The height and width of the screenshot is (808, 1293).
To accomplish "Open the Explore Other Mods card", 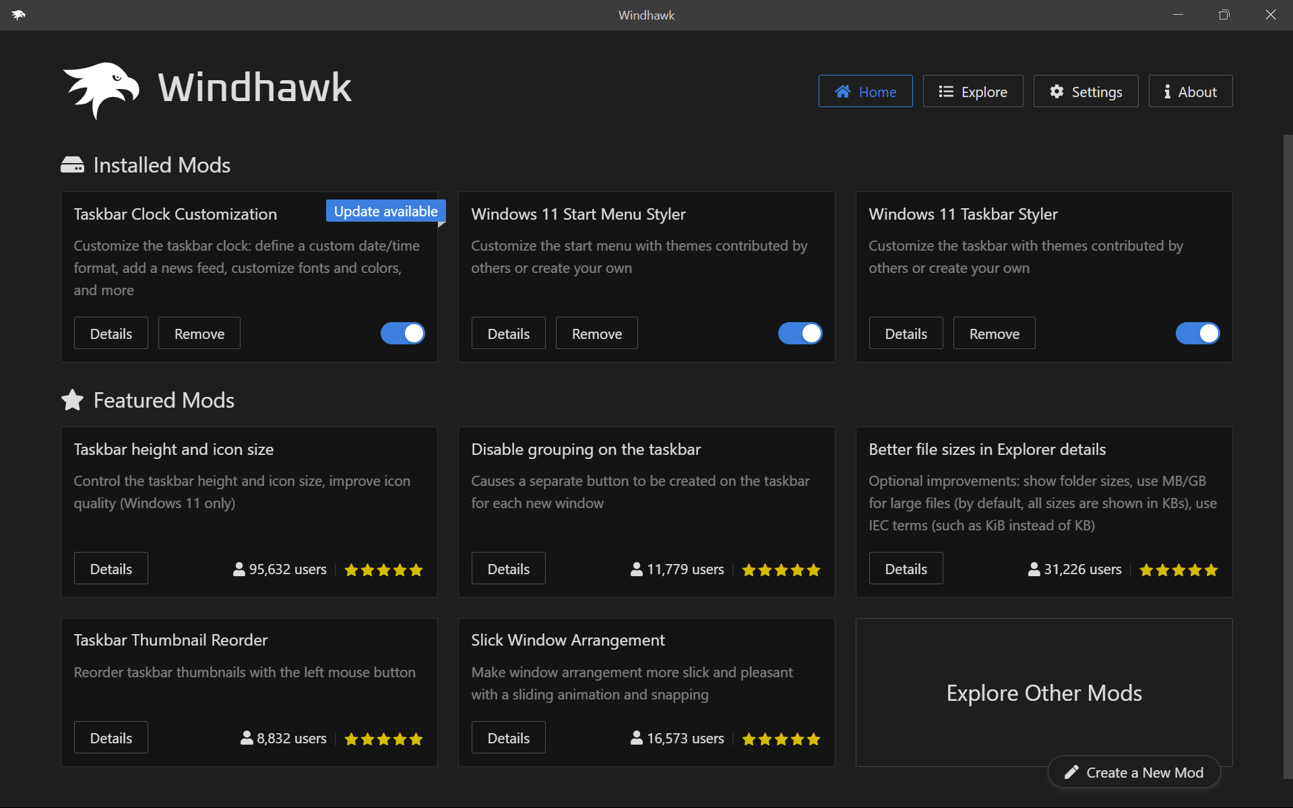I will pos(1044,693).
